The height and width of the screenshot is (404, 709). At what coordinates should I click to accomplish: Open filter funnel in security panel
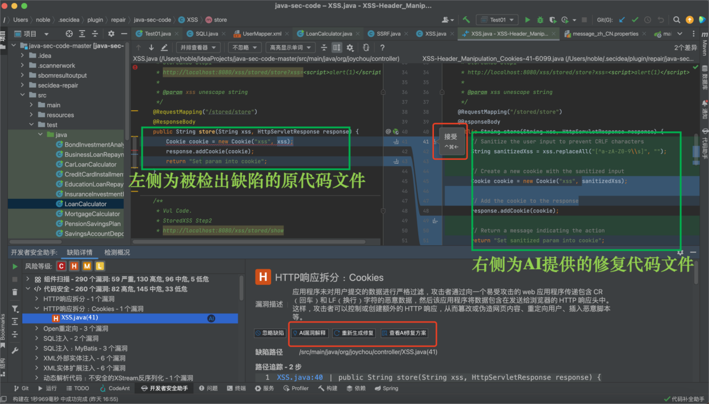[15, 308]
